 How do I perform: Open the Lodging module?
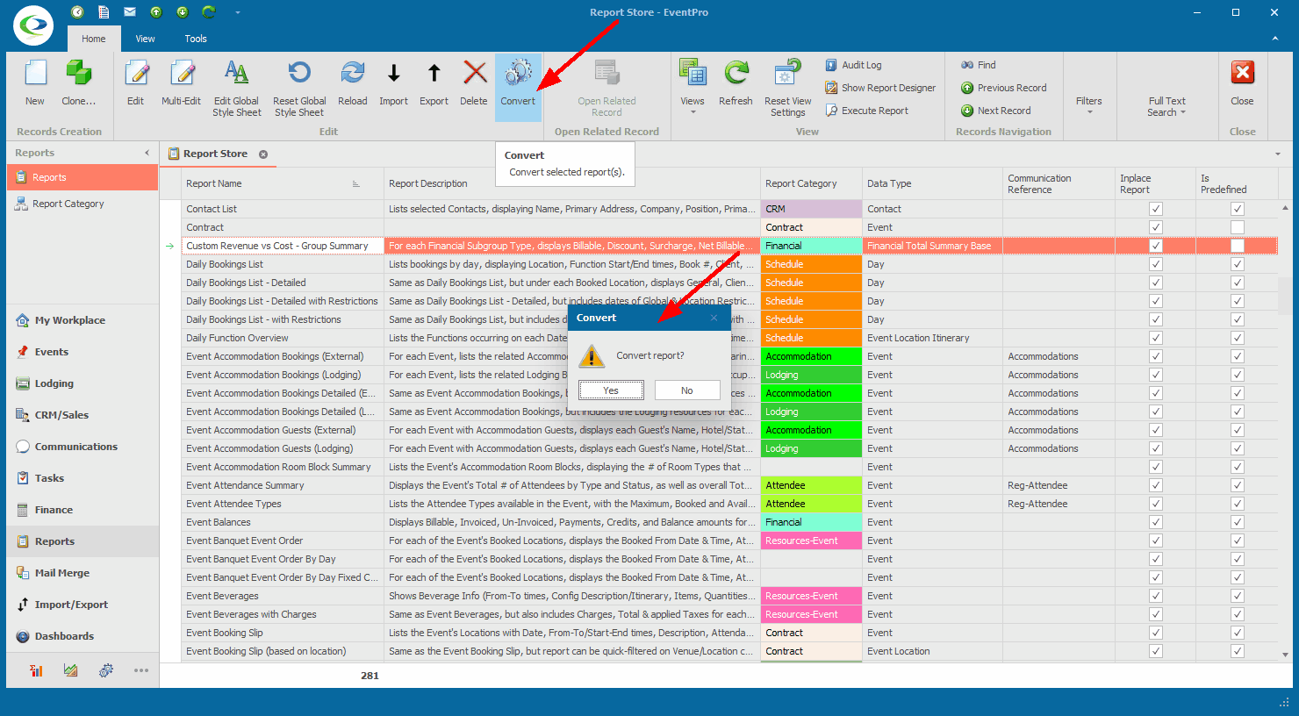click(x=83, y=383)
